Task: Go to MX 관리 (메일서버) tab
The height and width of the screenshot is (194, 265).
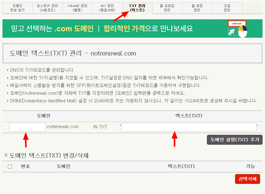Action: click(107, 8)
